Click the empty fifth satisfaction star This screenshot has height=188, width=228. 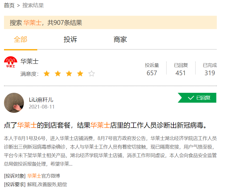(x=92, y=74)
